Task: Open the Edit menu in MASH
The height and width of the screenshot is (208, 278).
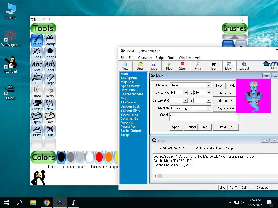Action: pyautogui.click(x=132, y=58)
